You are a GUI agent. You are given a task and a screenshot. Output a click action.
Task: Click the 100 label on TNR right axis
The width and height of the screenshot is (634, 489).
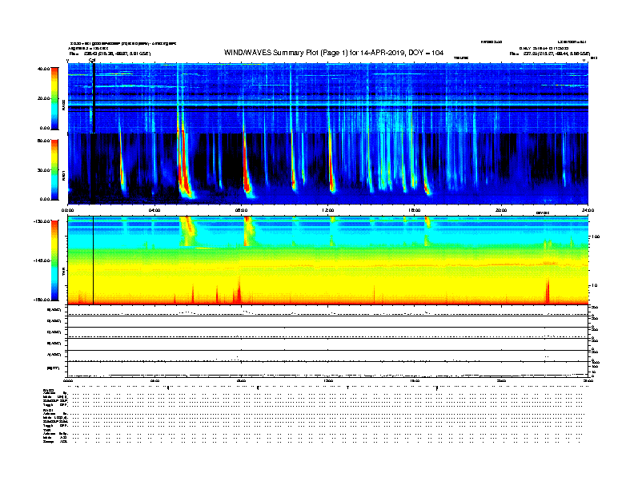[595, 237]
